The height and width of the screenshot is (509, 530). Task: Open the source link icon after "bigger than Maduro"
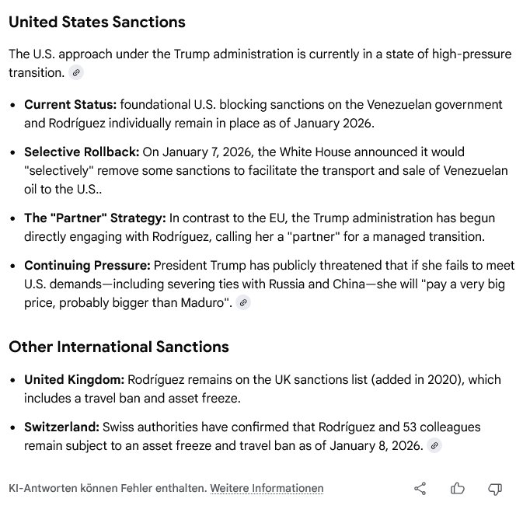244,303
